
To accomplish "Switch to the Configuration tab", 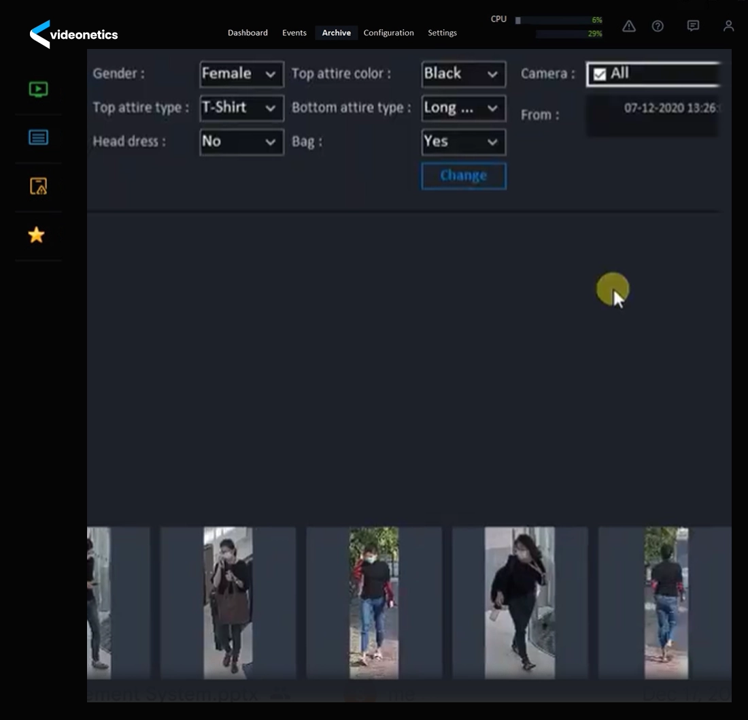I will 388,33.
